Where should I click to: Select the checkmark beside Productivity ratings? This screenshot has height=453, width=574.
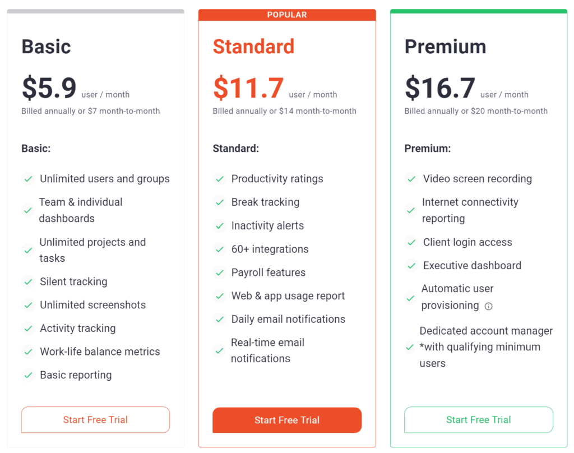pyautogui.click(x=219, y=178)
